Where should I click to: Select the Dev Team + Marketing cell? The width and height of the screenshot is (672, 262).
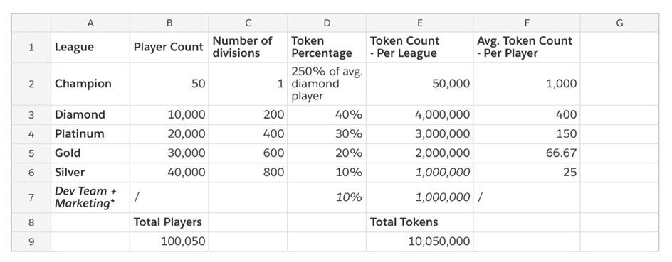tap(90, 197)
